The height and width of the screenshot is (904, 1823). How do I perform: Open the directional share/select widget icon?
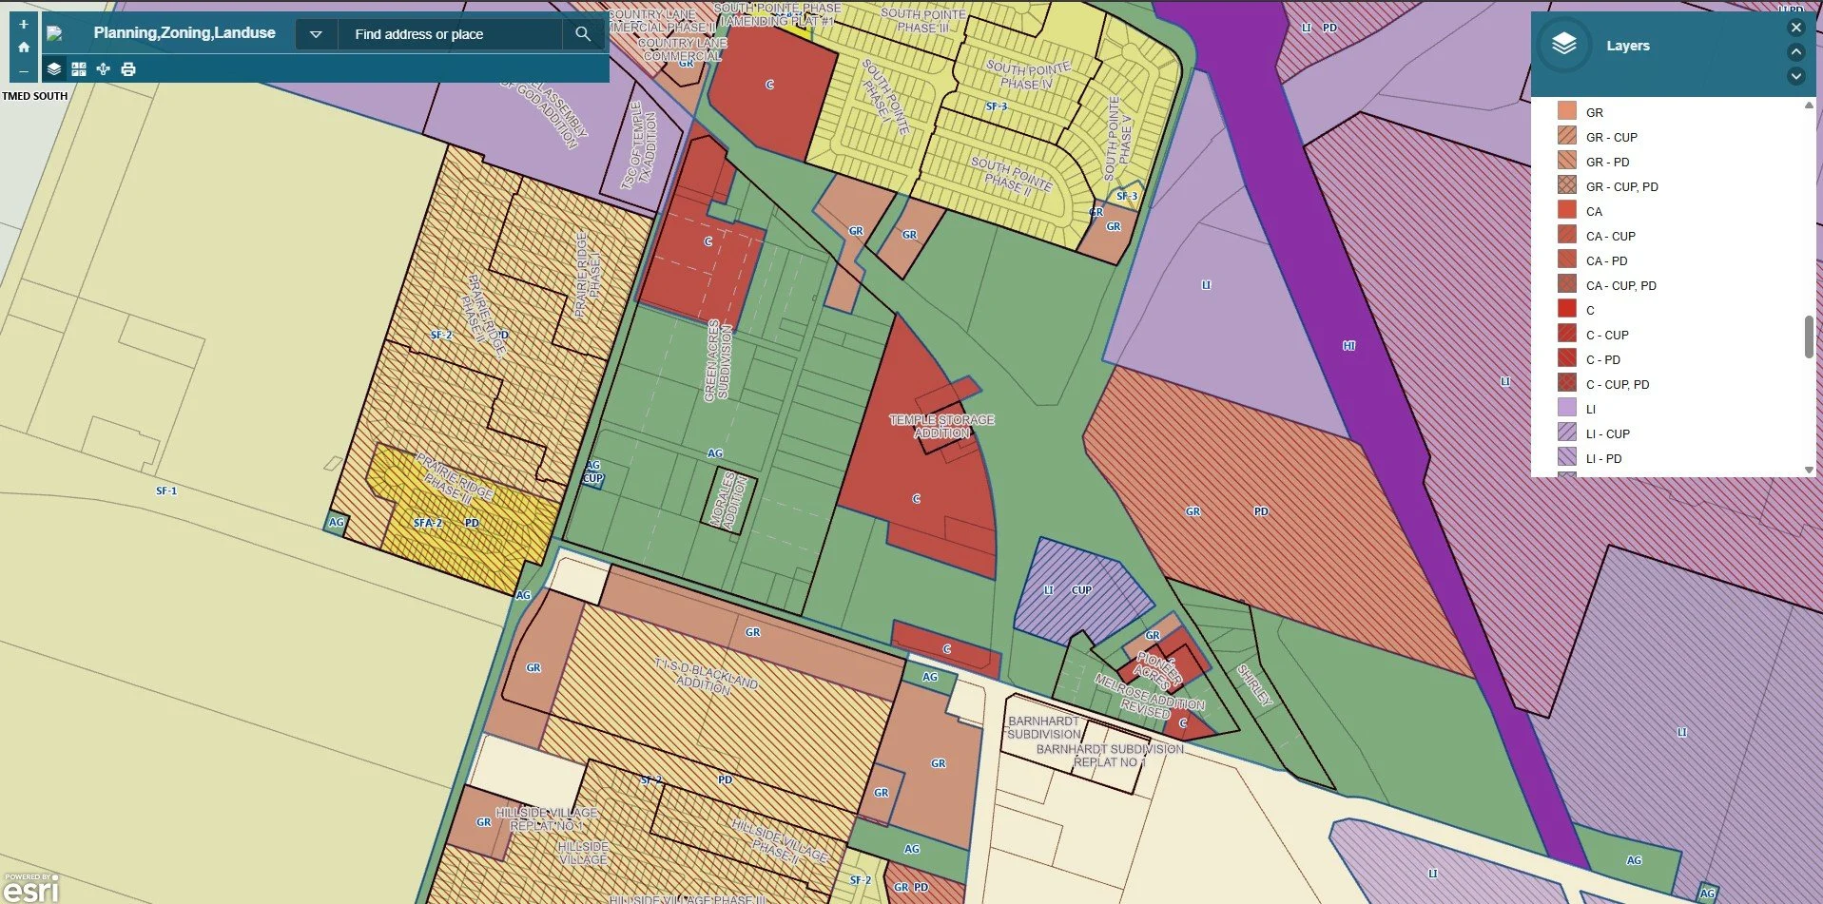coord(104,69)
